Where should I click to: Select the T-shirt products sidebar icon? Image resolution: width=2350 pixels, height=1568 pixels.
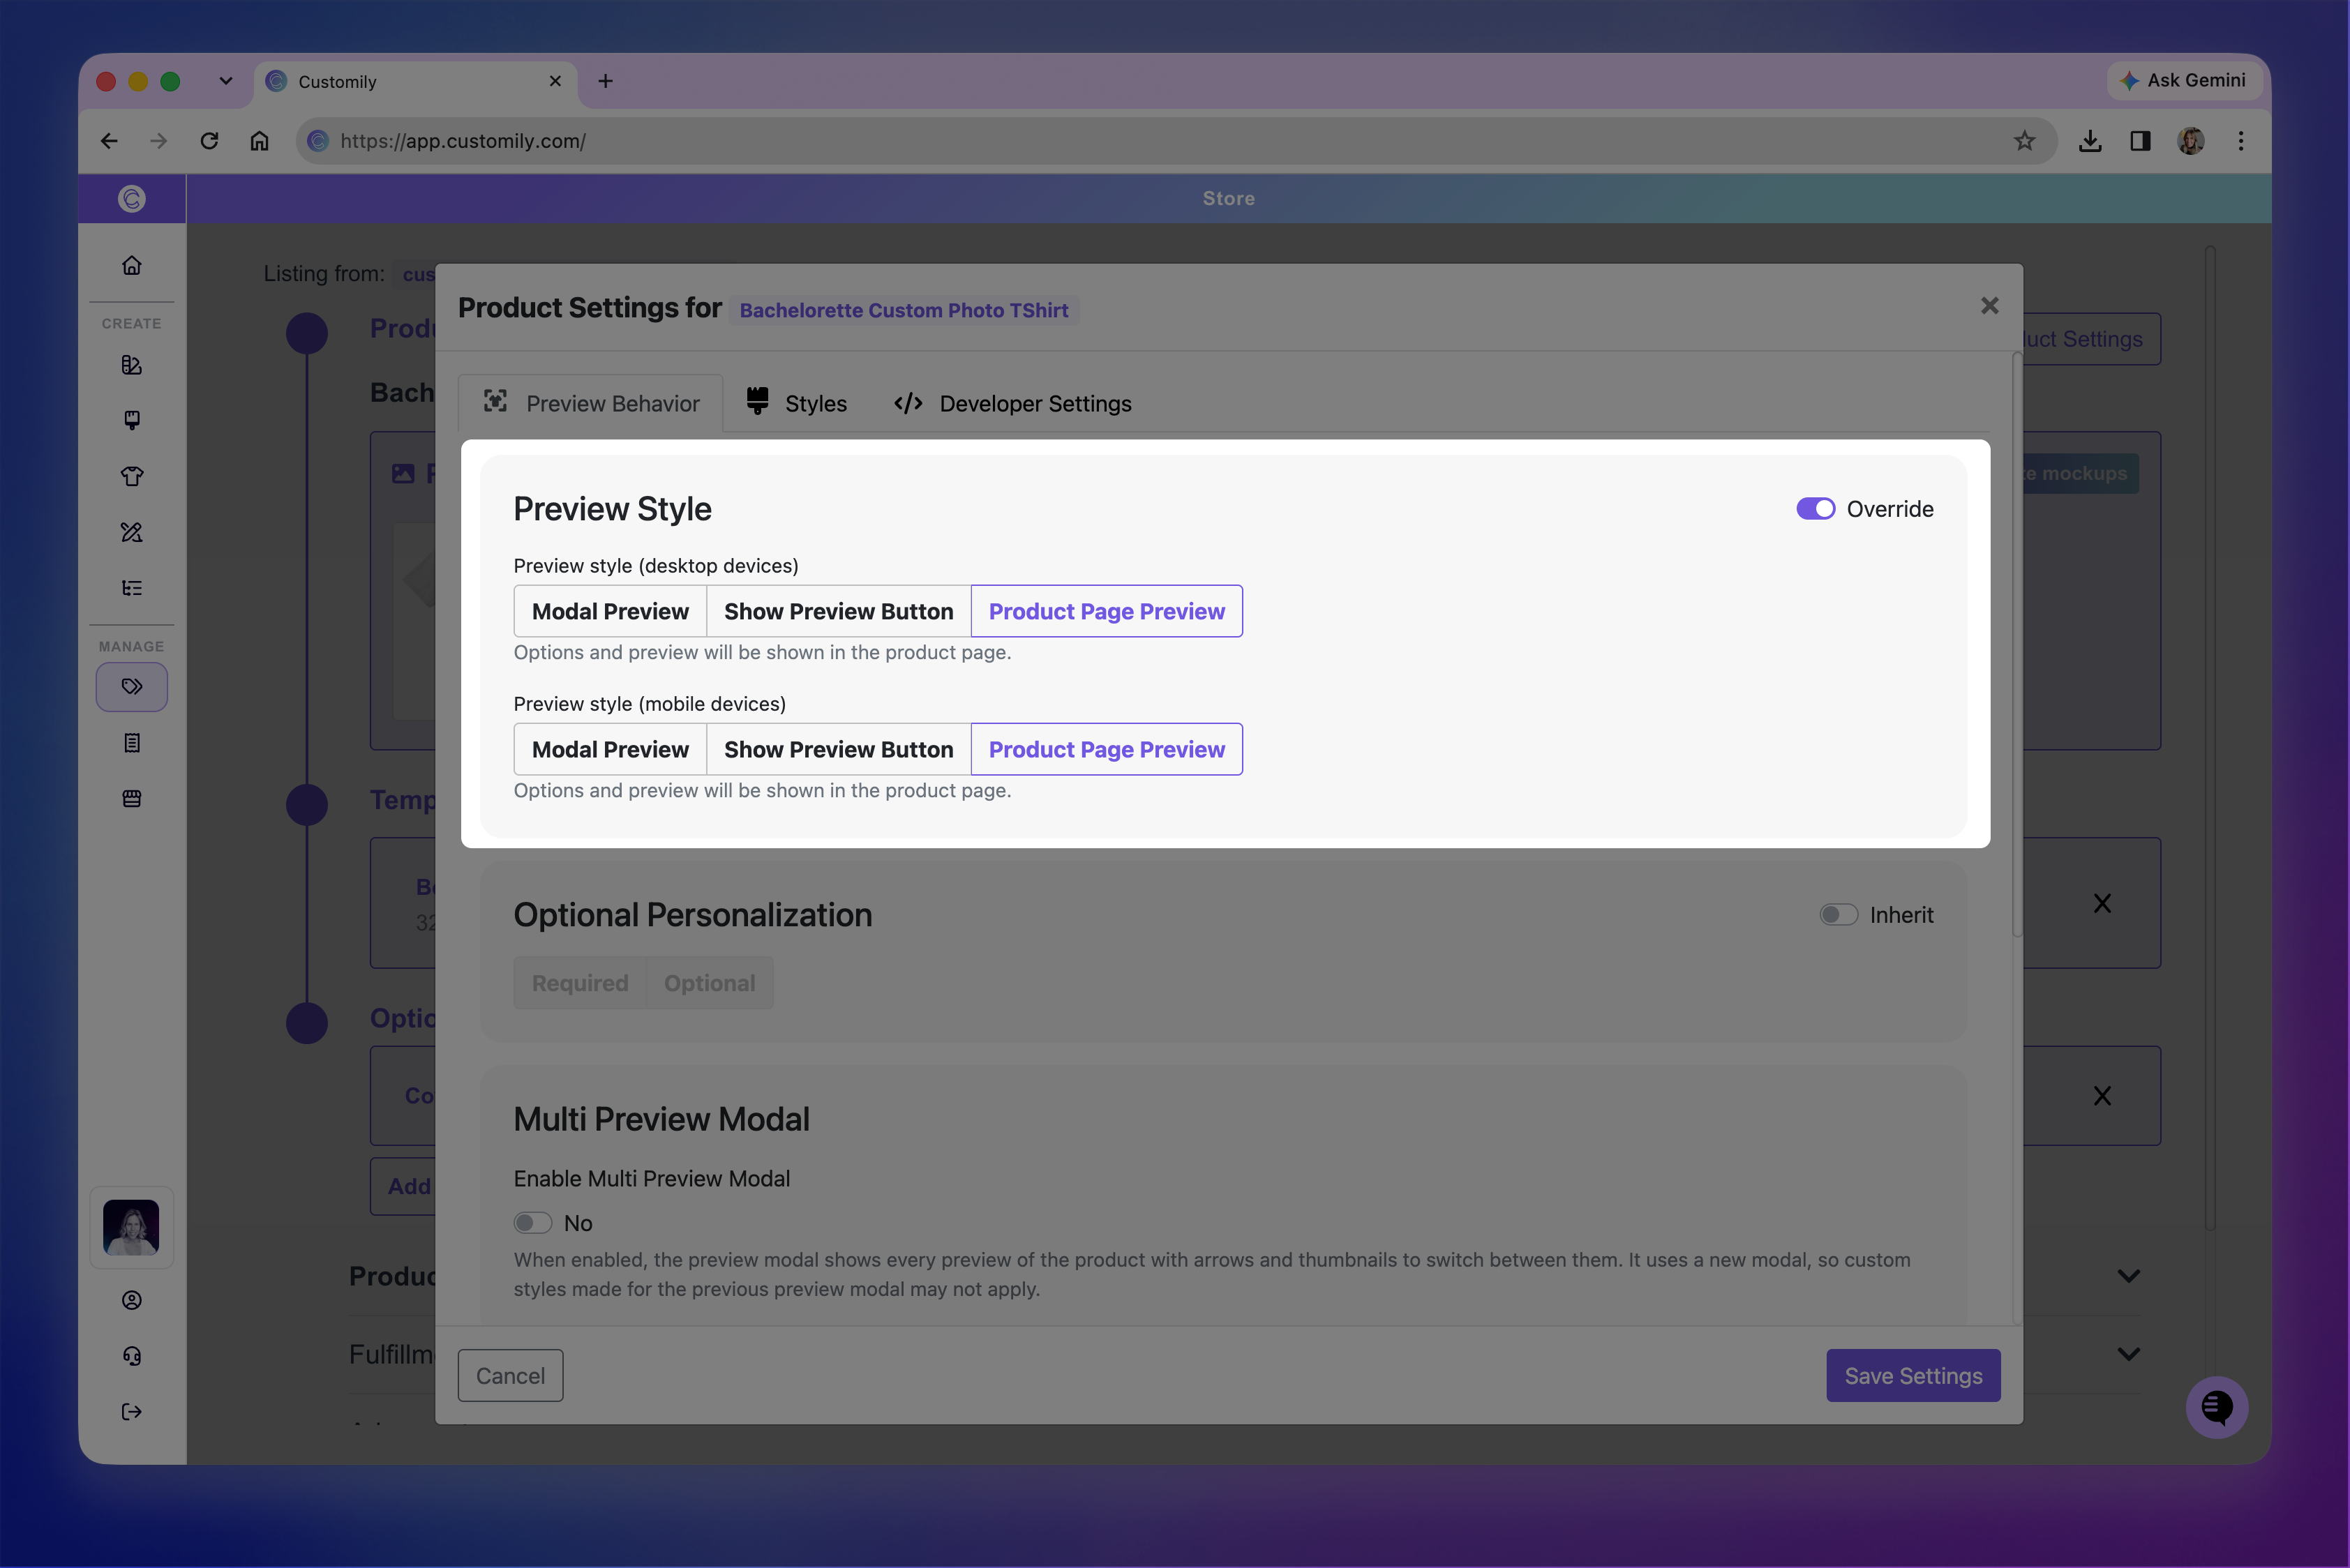[x=131, y=476]
